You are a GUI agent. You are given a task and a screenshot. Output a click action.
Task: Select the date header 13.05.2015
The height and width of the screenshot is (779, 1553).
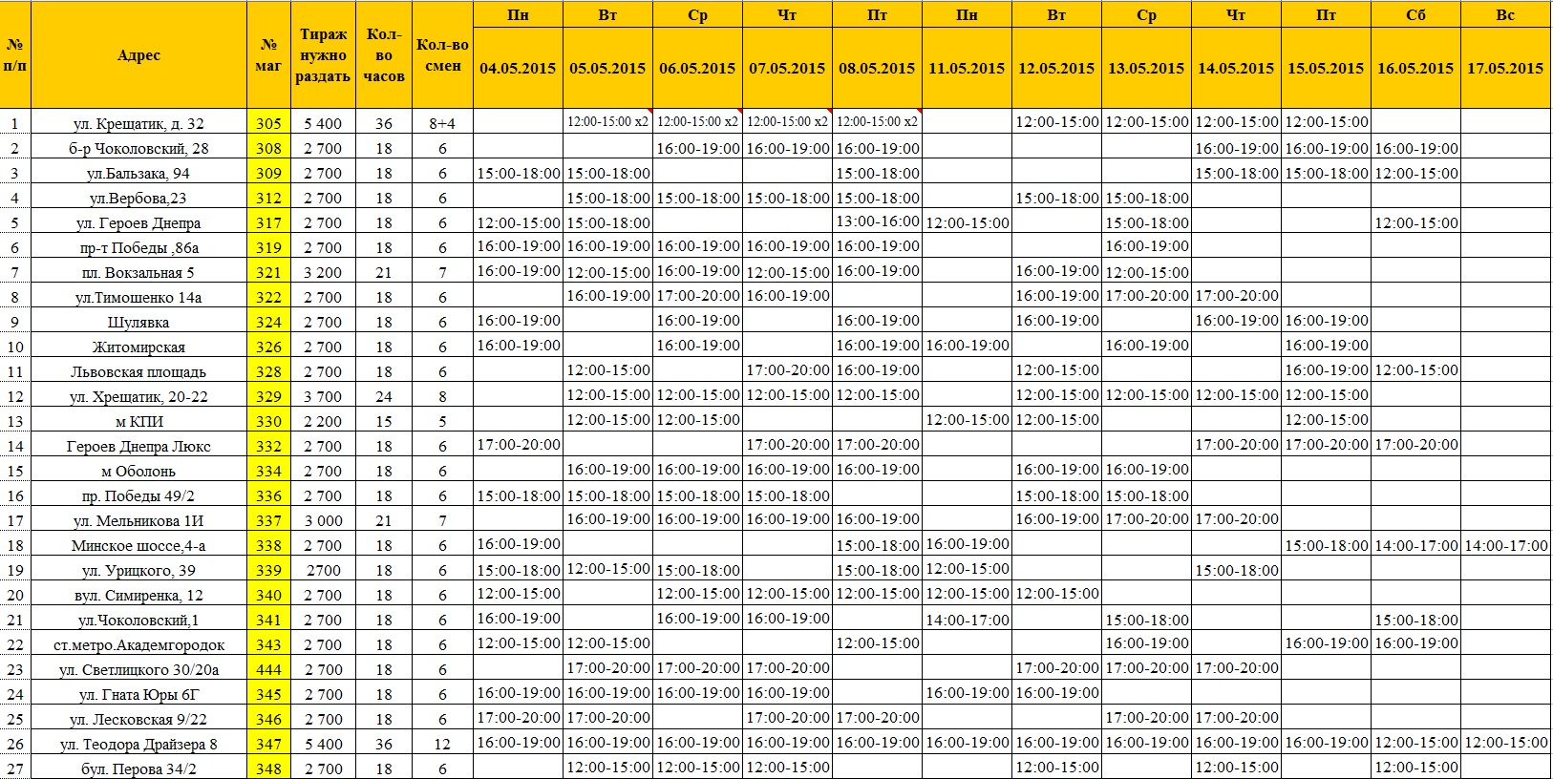coord(1146,69)
